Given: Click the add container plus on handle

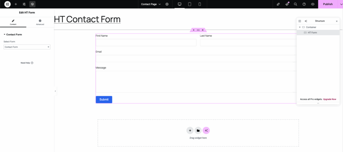Looking at the screenshot, I should [194, 30].
